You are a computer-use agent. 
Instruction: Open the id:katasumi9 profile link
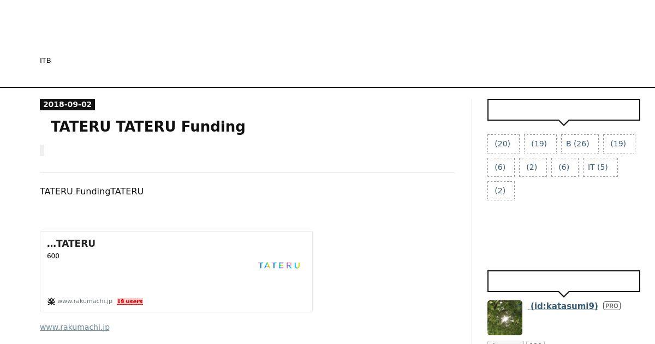point(563,306)
